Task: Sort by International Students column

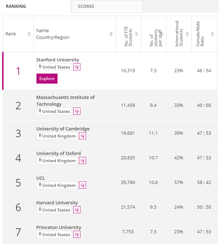Action: tap(187, 34)
